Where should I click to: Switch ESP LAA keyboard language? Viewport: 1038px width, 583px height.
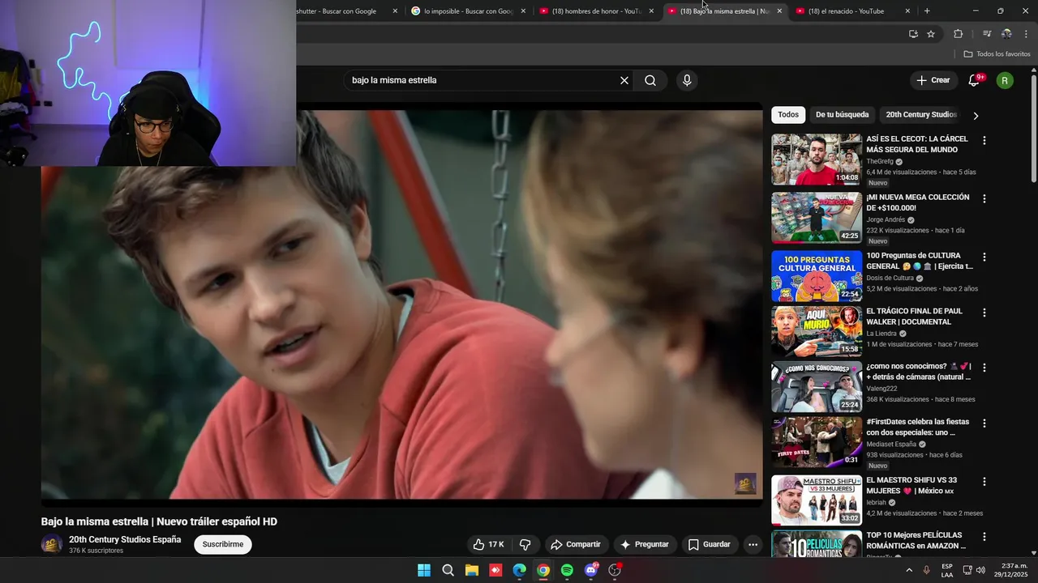(947, 570)
